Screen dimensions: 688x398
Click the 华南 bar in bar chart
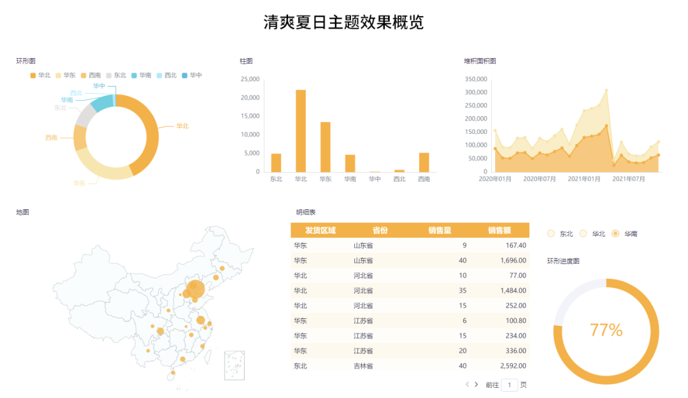350,163
